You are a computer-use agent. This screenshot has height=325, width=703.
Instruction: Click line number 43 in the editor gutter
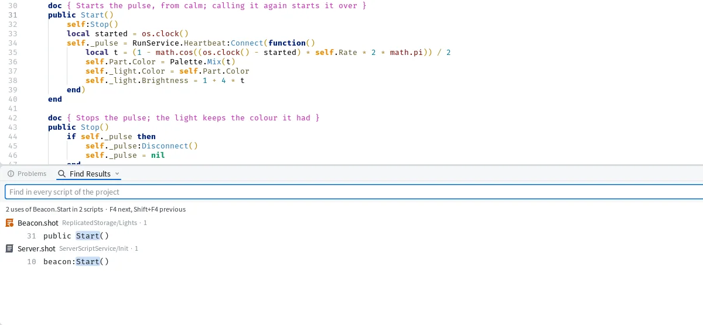tap(13, 127)
